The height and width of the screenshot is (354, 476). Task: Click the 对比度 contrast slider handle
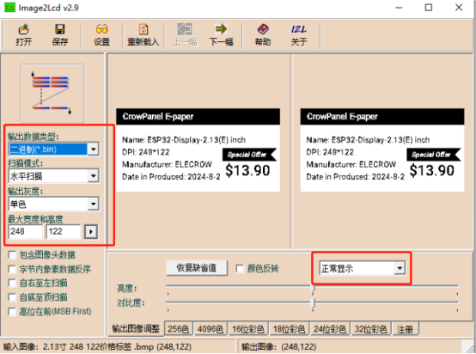click(x=313, y=303)
